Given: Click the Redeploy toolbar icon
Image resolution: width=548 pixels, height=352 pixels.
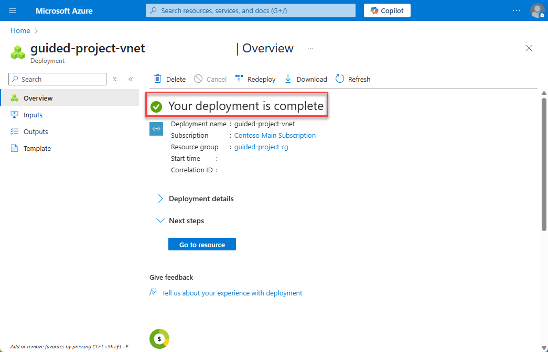Looking at the screenshot, I should [239, 79].
